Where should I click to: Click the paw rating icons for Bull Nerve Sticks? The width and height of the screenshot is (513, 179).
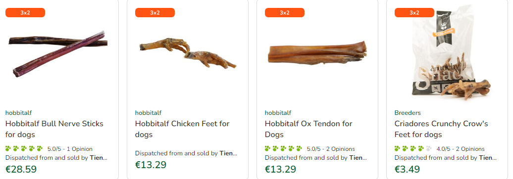coord(24,149)
